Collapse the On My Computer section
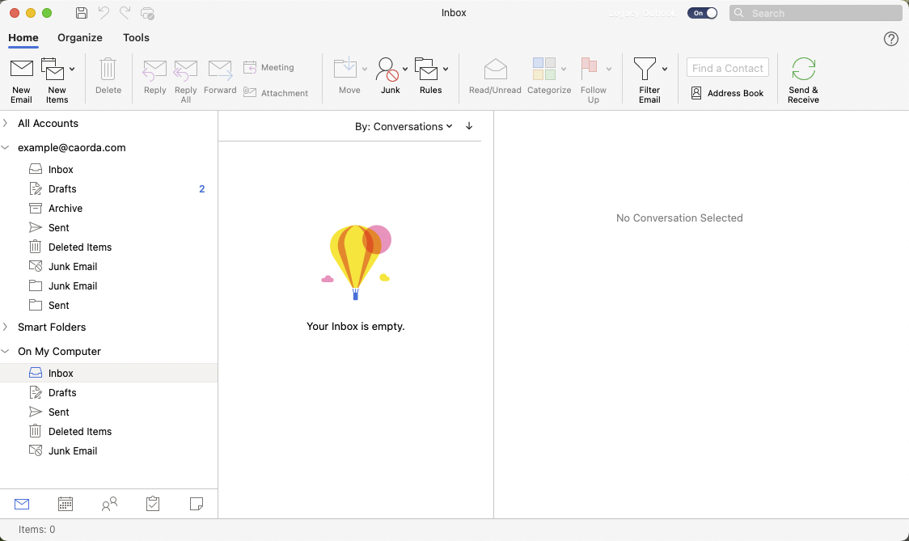The width and height of the screenshot is (909, 541). (6, 351)
